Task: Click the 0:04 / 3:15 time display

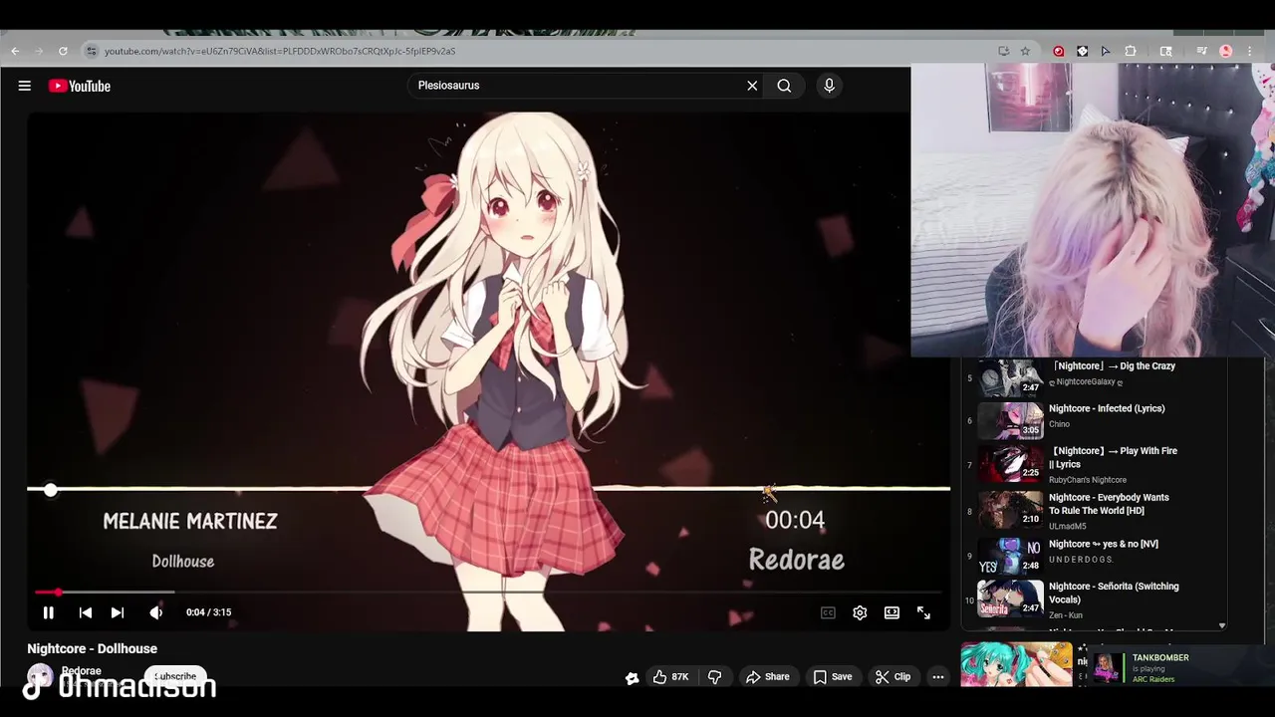Action: point(208,612)
